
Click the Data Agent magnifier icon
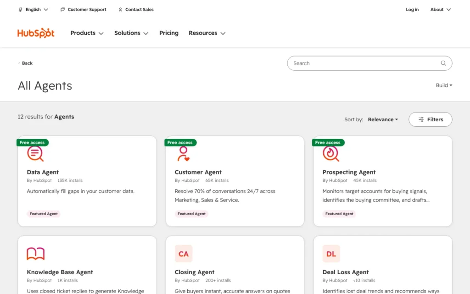click(x=35, y=154)
